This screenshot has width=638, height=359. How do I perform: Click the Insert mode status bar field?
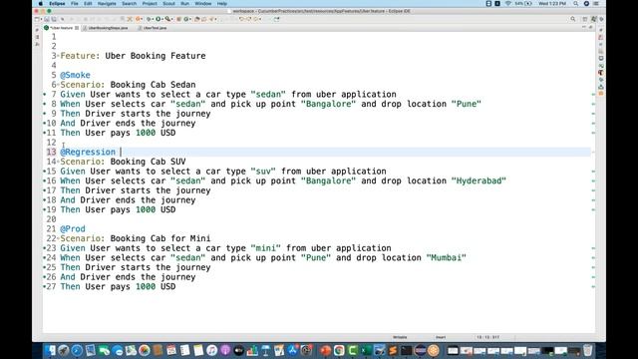(441, 337)
